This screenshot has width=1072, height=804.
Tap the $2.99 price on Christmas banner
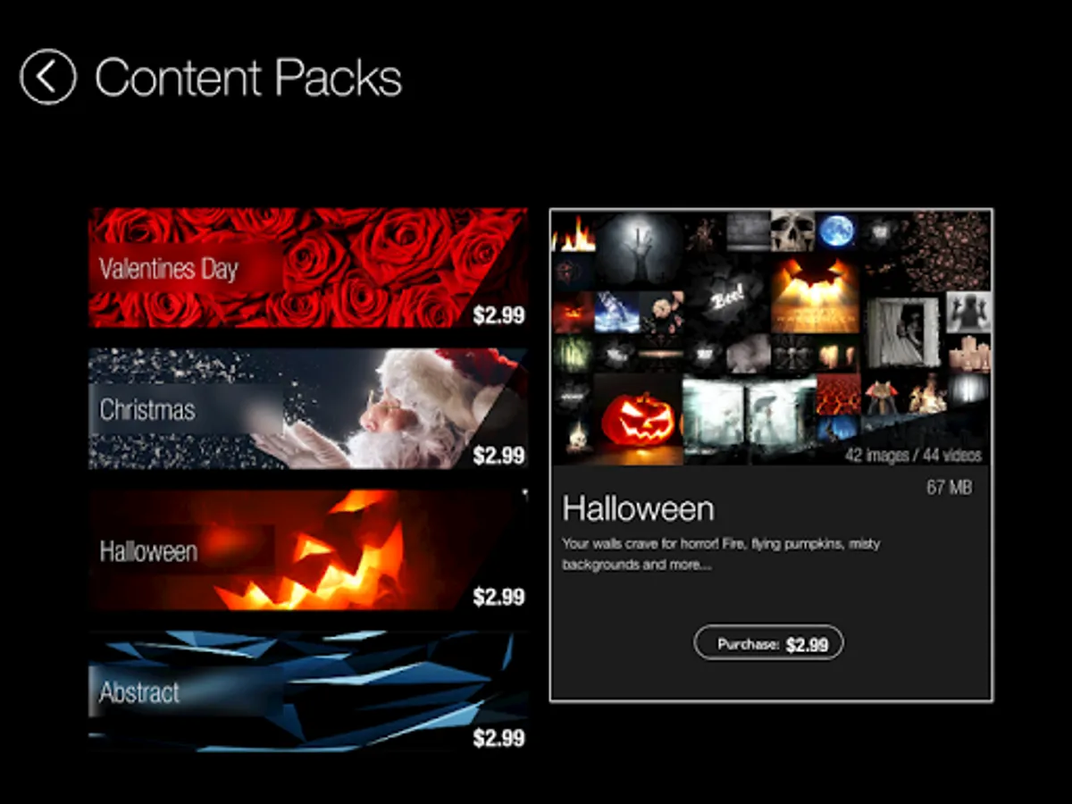point(498,456)
